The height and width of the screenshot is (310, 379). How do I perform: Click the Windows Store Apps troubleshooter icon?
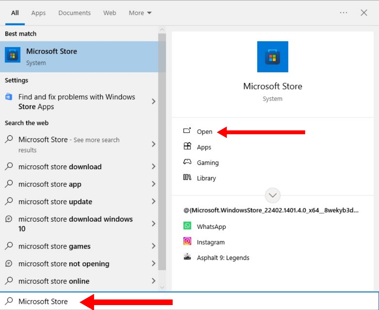9,97
